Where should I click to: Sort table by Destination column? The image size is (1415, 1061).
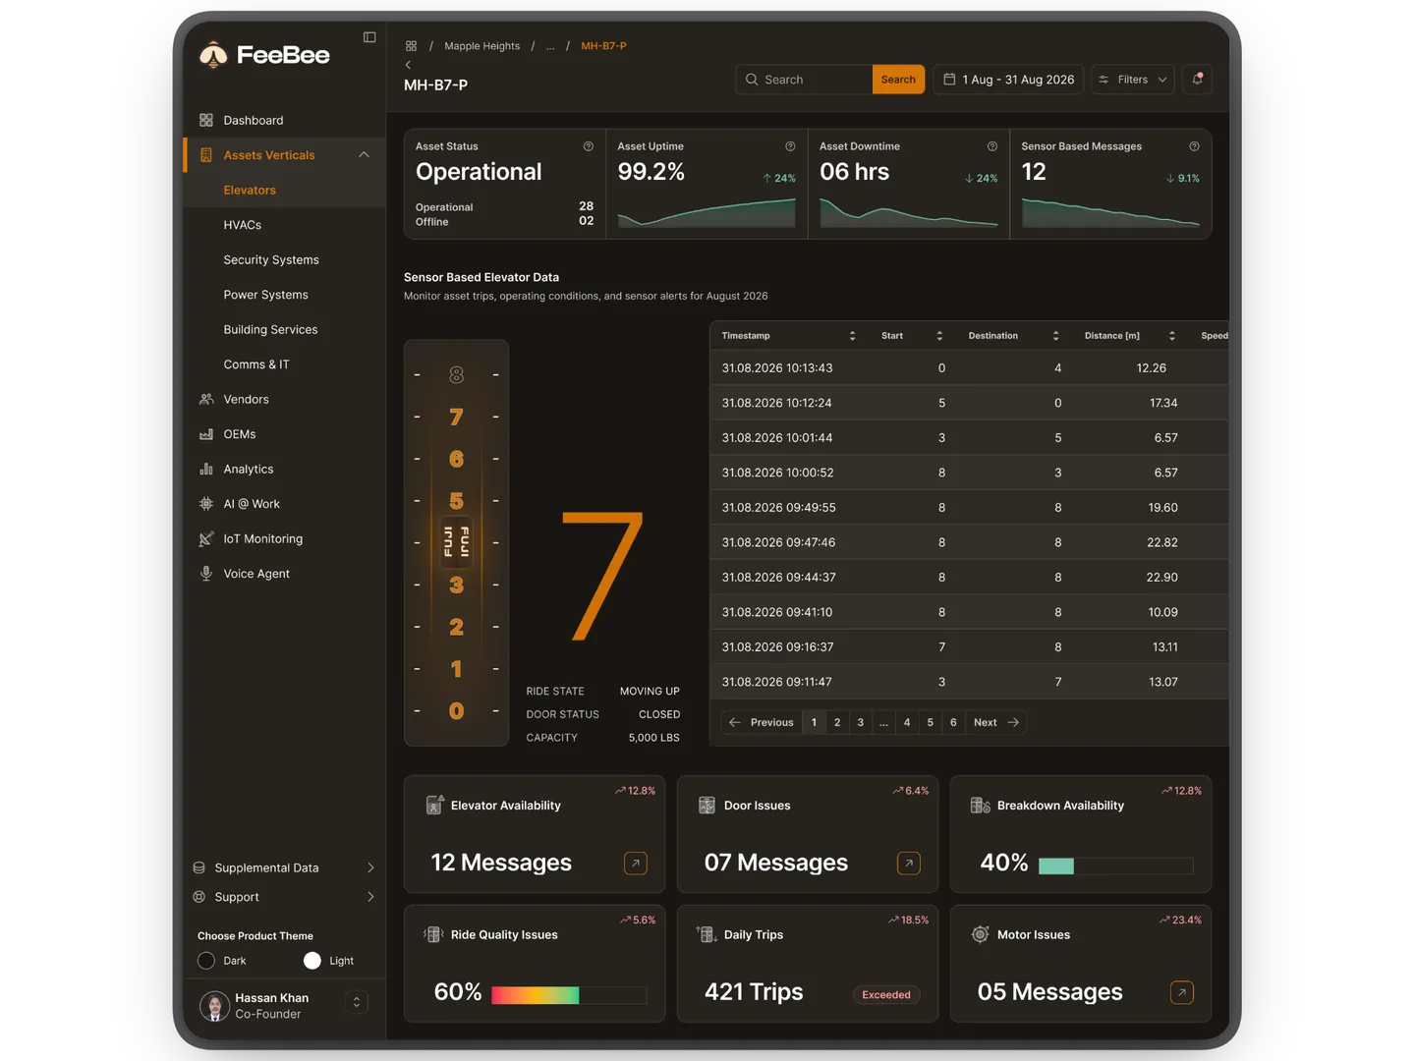[1055, 336]
